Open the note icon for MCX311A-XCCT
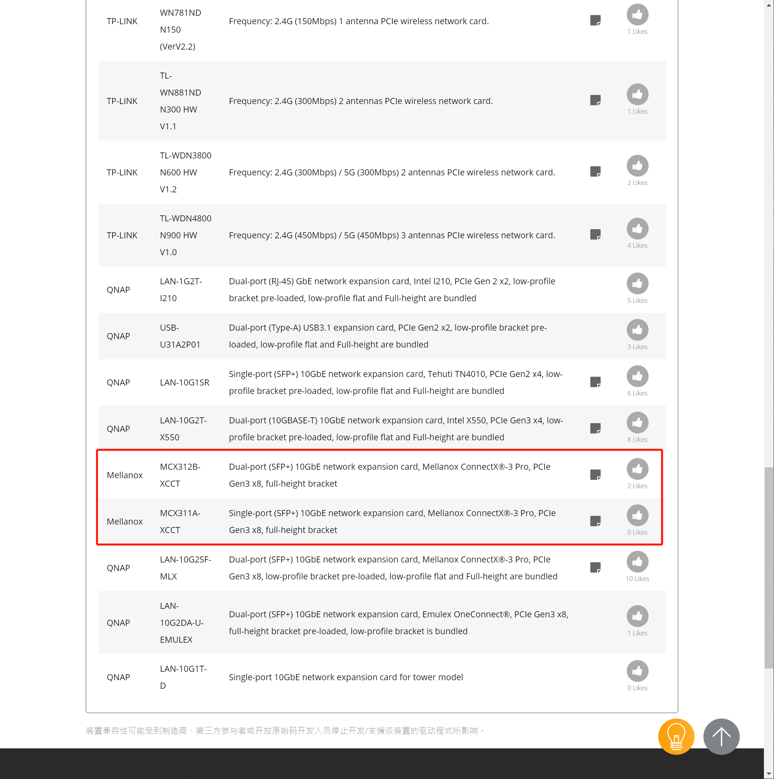774x779 pixels. 595,521
